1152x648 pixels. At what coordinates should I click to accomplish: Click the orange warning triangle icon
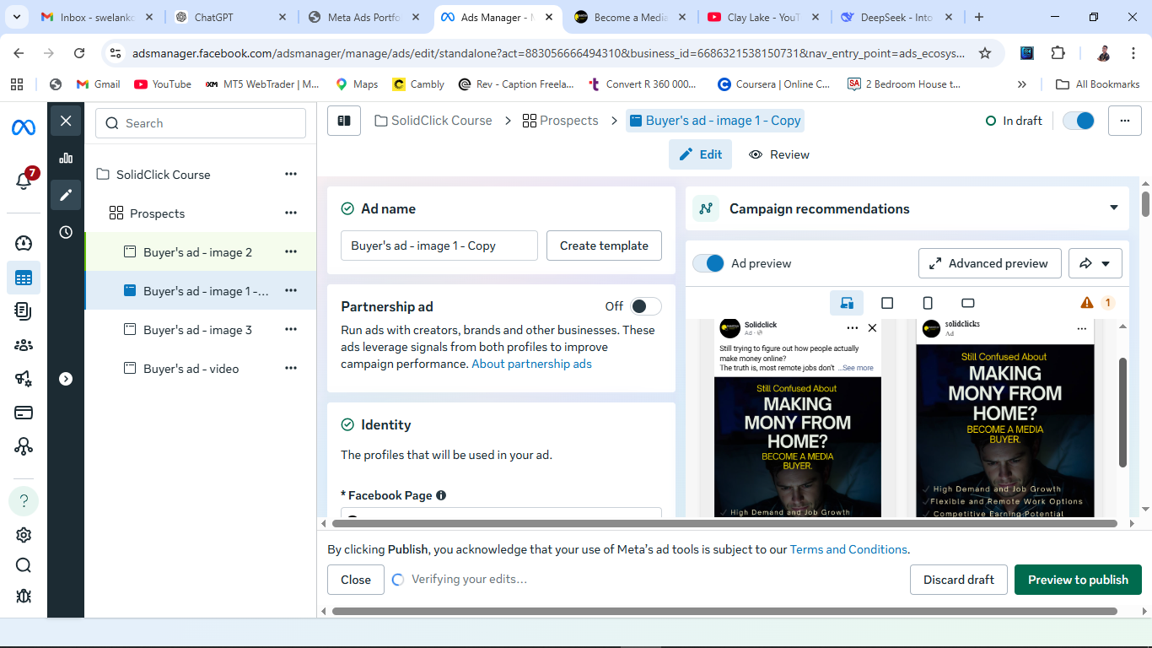point(1087,303)
